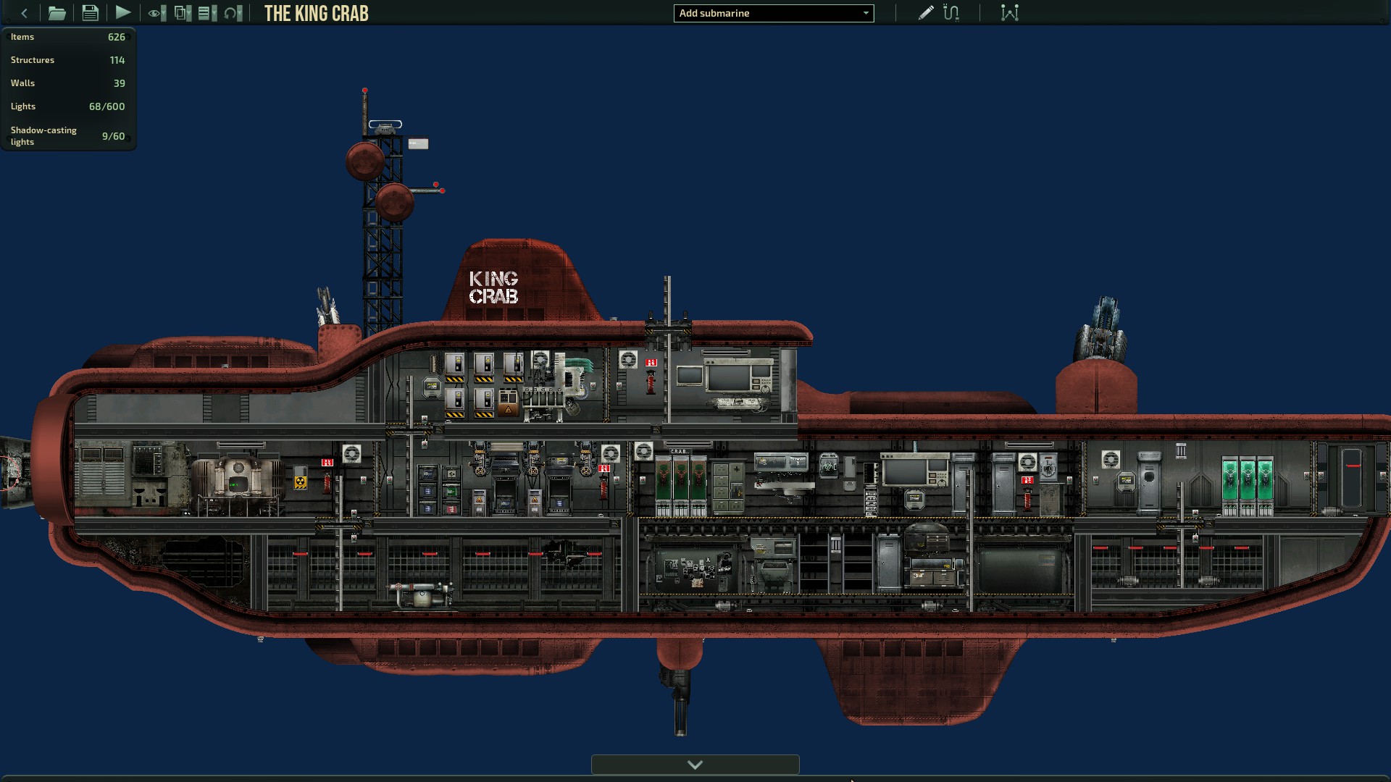Open the Add submarine dropdown

774,13
